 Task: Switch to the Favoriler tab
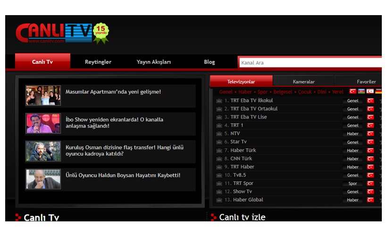pos(366,82)
